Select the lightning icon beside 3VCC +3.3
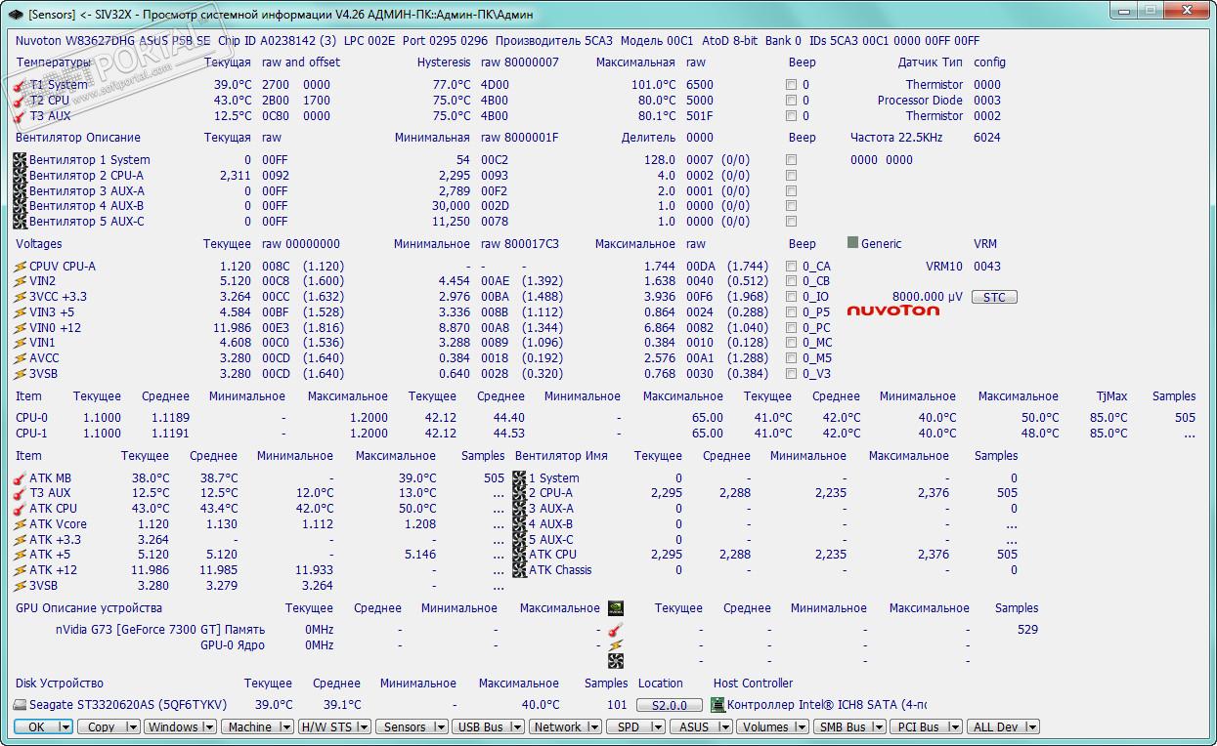 click(x=21, y=297)
